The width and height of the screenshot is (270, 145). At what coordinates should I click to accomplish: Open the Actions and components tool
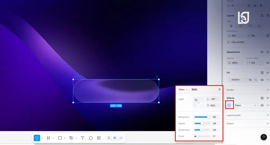(99, 138)
